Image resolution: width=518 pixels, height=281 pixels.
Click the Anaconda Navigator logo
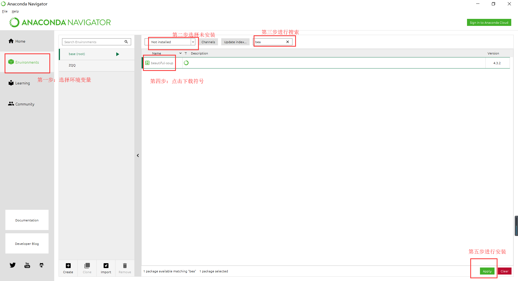tap(60, 22)
